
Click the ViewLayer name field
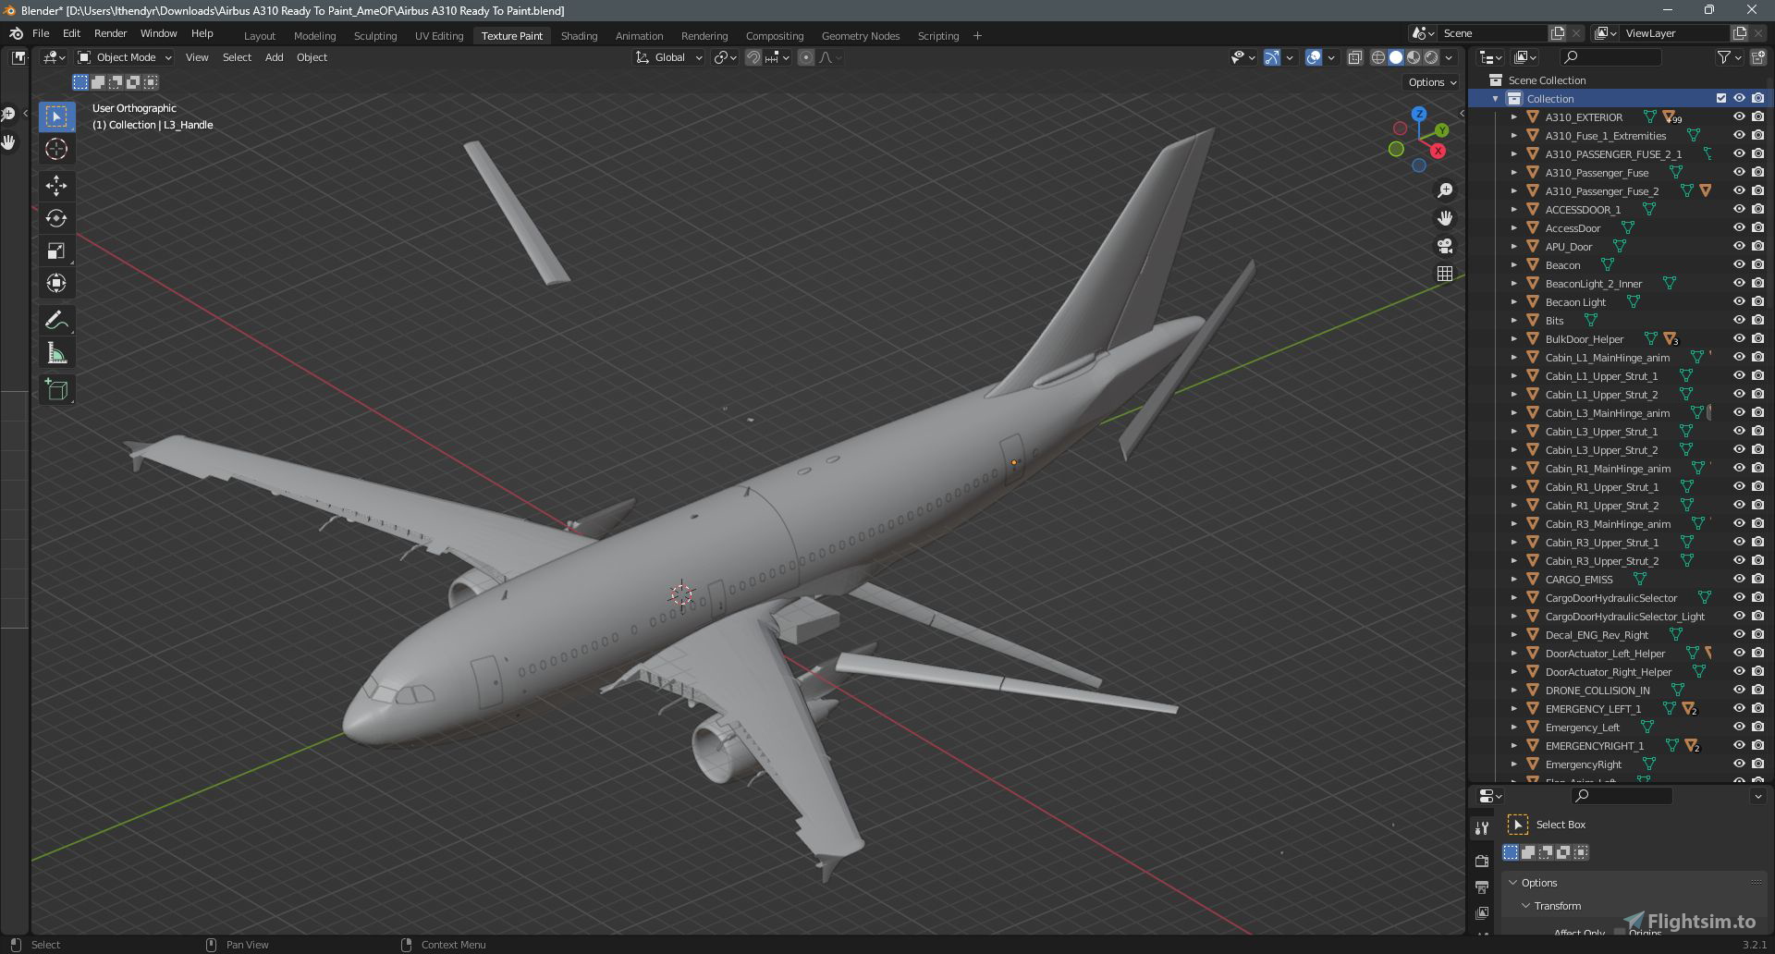1674,33
